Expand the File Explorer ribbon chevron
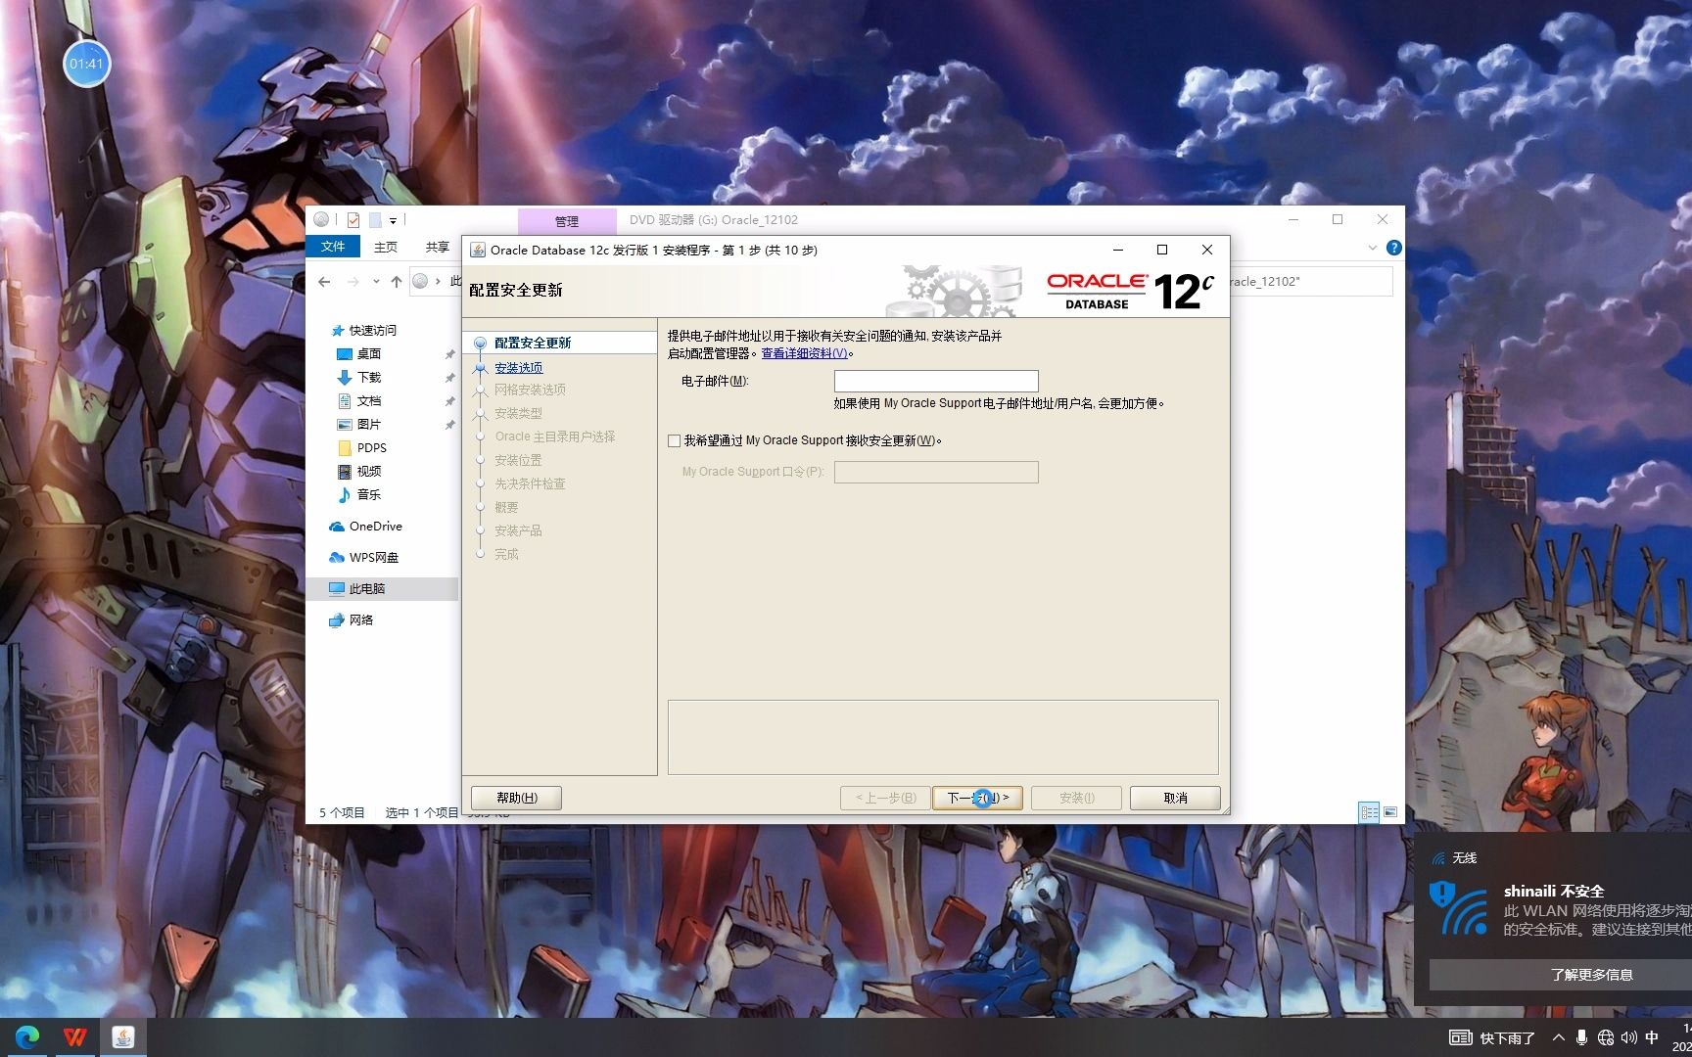The height and width of the screenshot is (1057, 1692). click(x=1373, y=248)
